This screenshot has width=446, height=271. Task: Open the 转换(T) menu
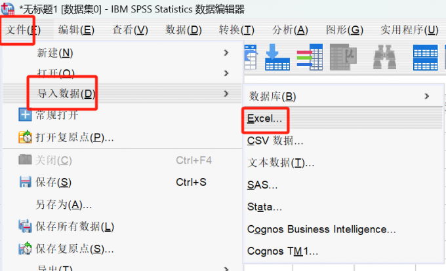pos(236,30)
